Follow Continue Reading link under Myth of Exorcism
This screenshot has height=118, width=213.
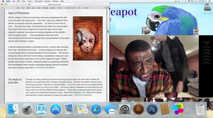coord(83,95)
